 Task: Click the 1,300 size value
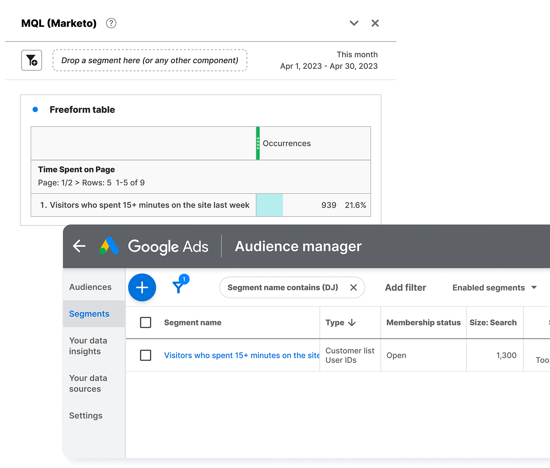pos(506,355)
